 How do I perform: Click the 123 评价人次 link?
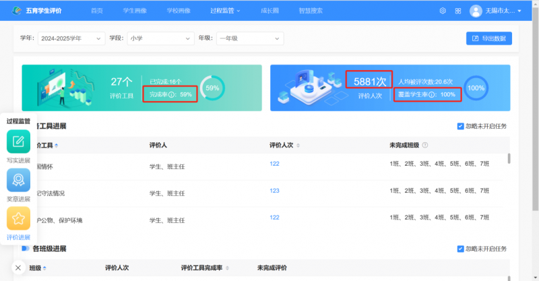point(274,191)
